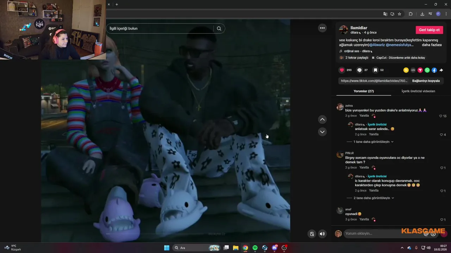Bookmark this page with the Chrome star
The height and width of the screenshot is (253, 451).
[399, 14]
